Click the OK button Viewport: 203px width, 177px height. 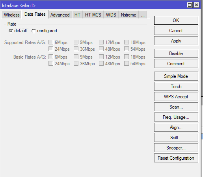(176, 20)
